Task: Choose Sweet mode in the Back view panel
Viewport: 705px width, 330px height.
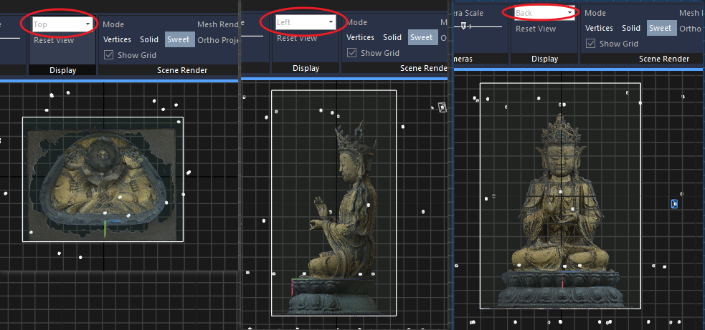Action: [660, 28]
